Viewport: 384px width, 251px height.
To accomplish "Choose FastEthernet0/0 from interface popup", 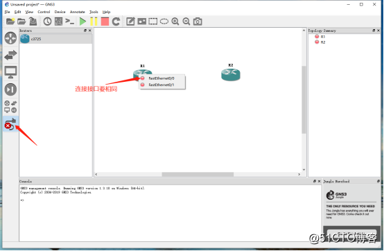I will click(x=162, y=78).
